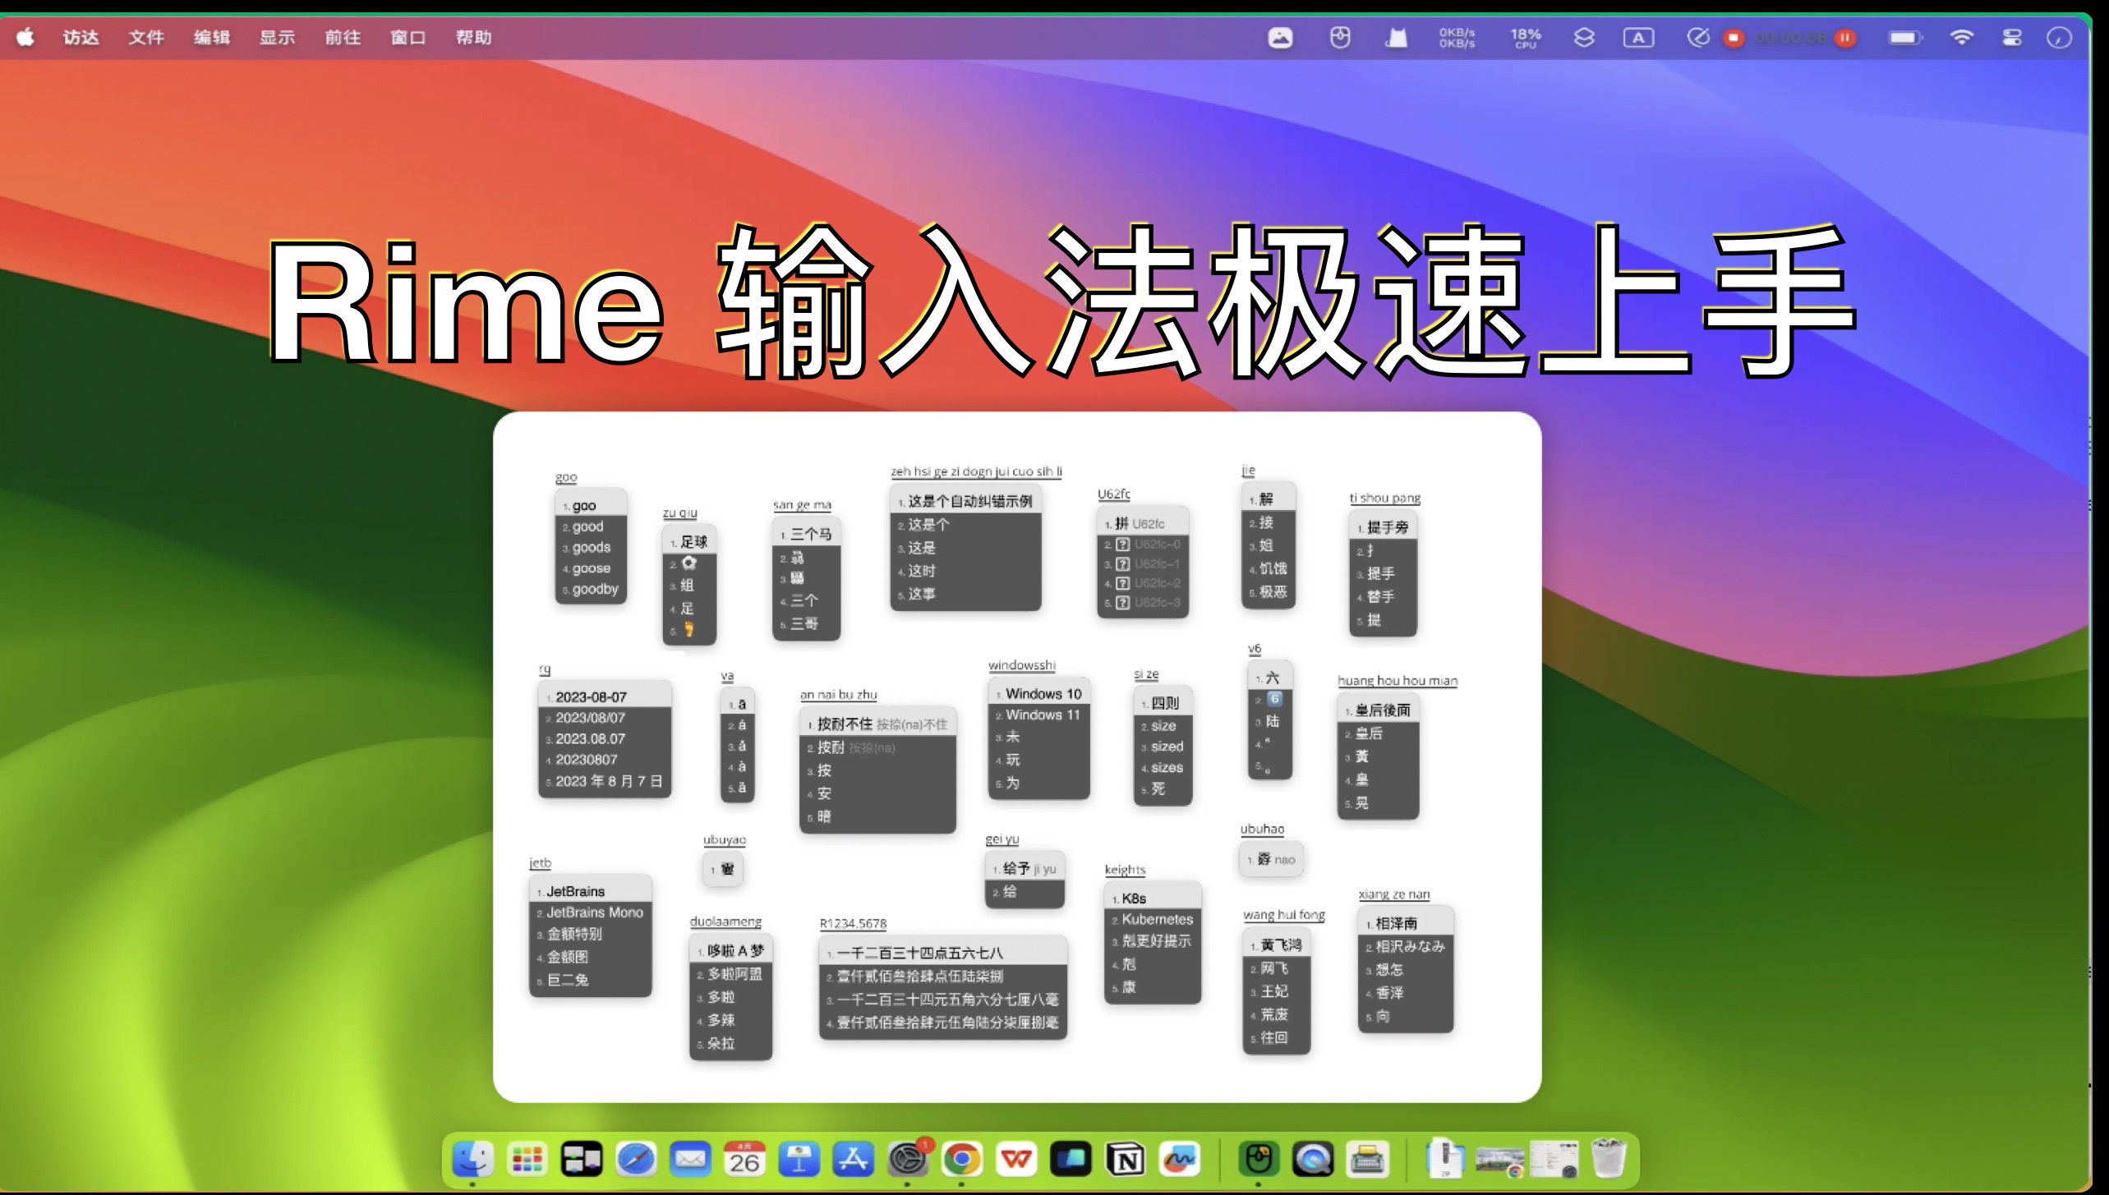Open Control Center from the menu bar

pos(2012,38)
